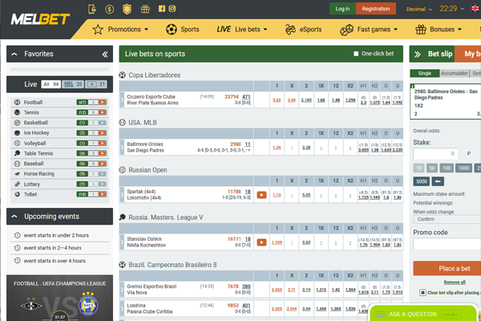Viewport: 481px width, 321px height.
Task: Open the payments dollar icon
Action: tap(109, 9)
